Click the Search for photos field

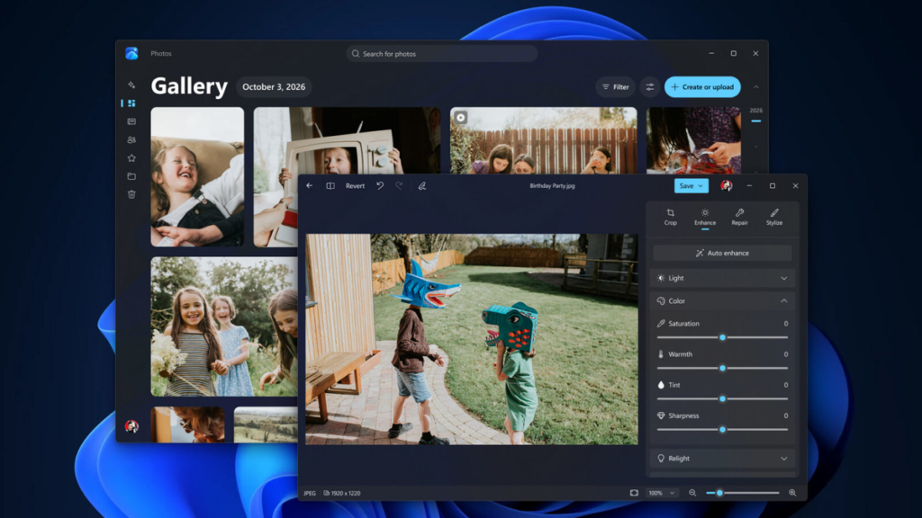441,53
